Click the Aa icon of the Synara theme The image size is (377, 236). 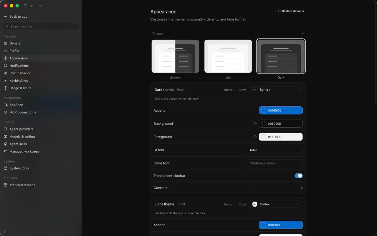255,90
